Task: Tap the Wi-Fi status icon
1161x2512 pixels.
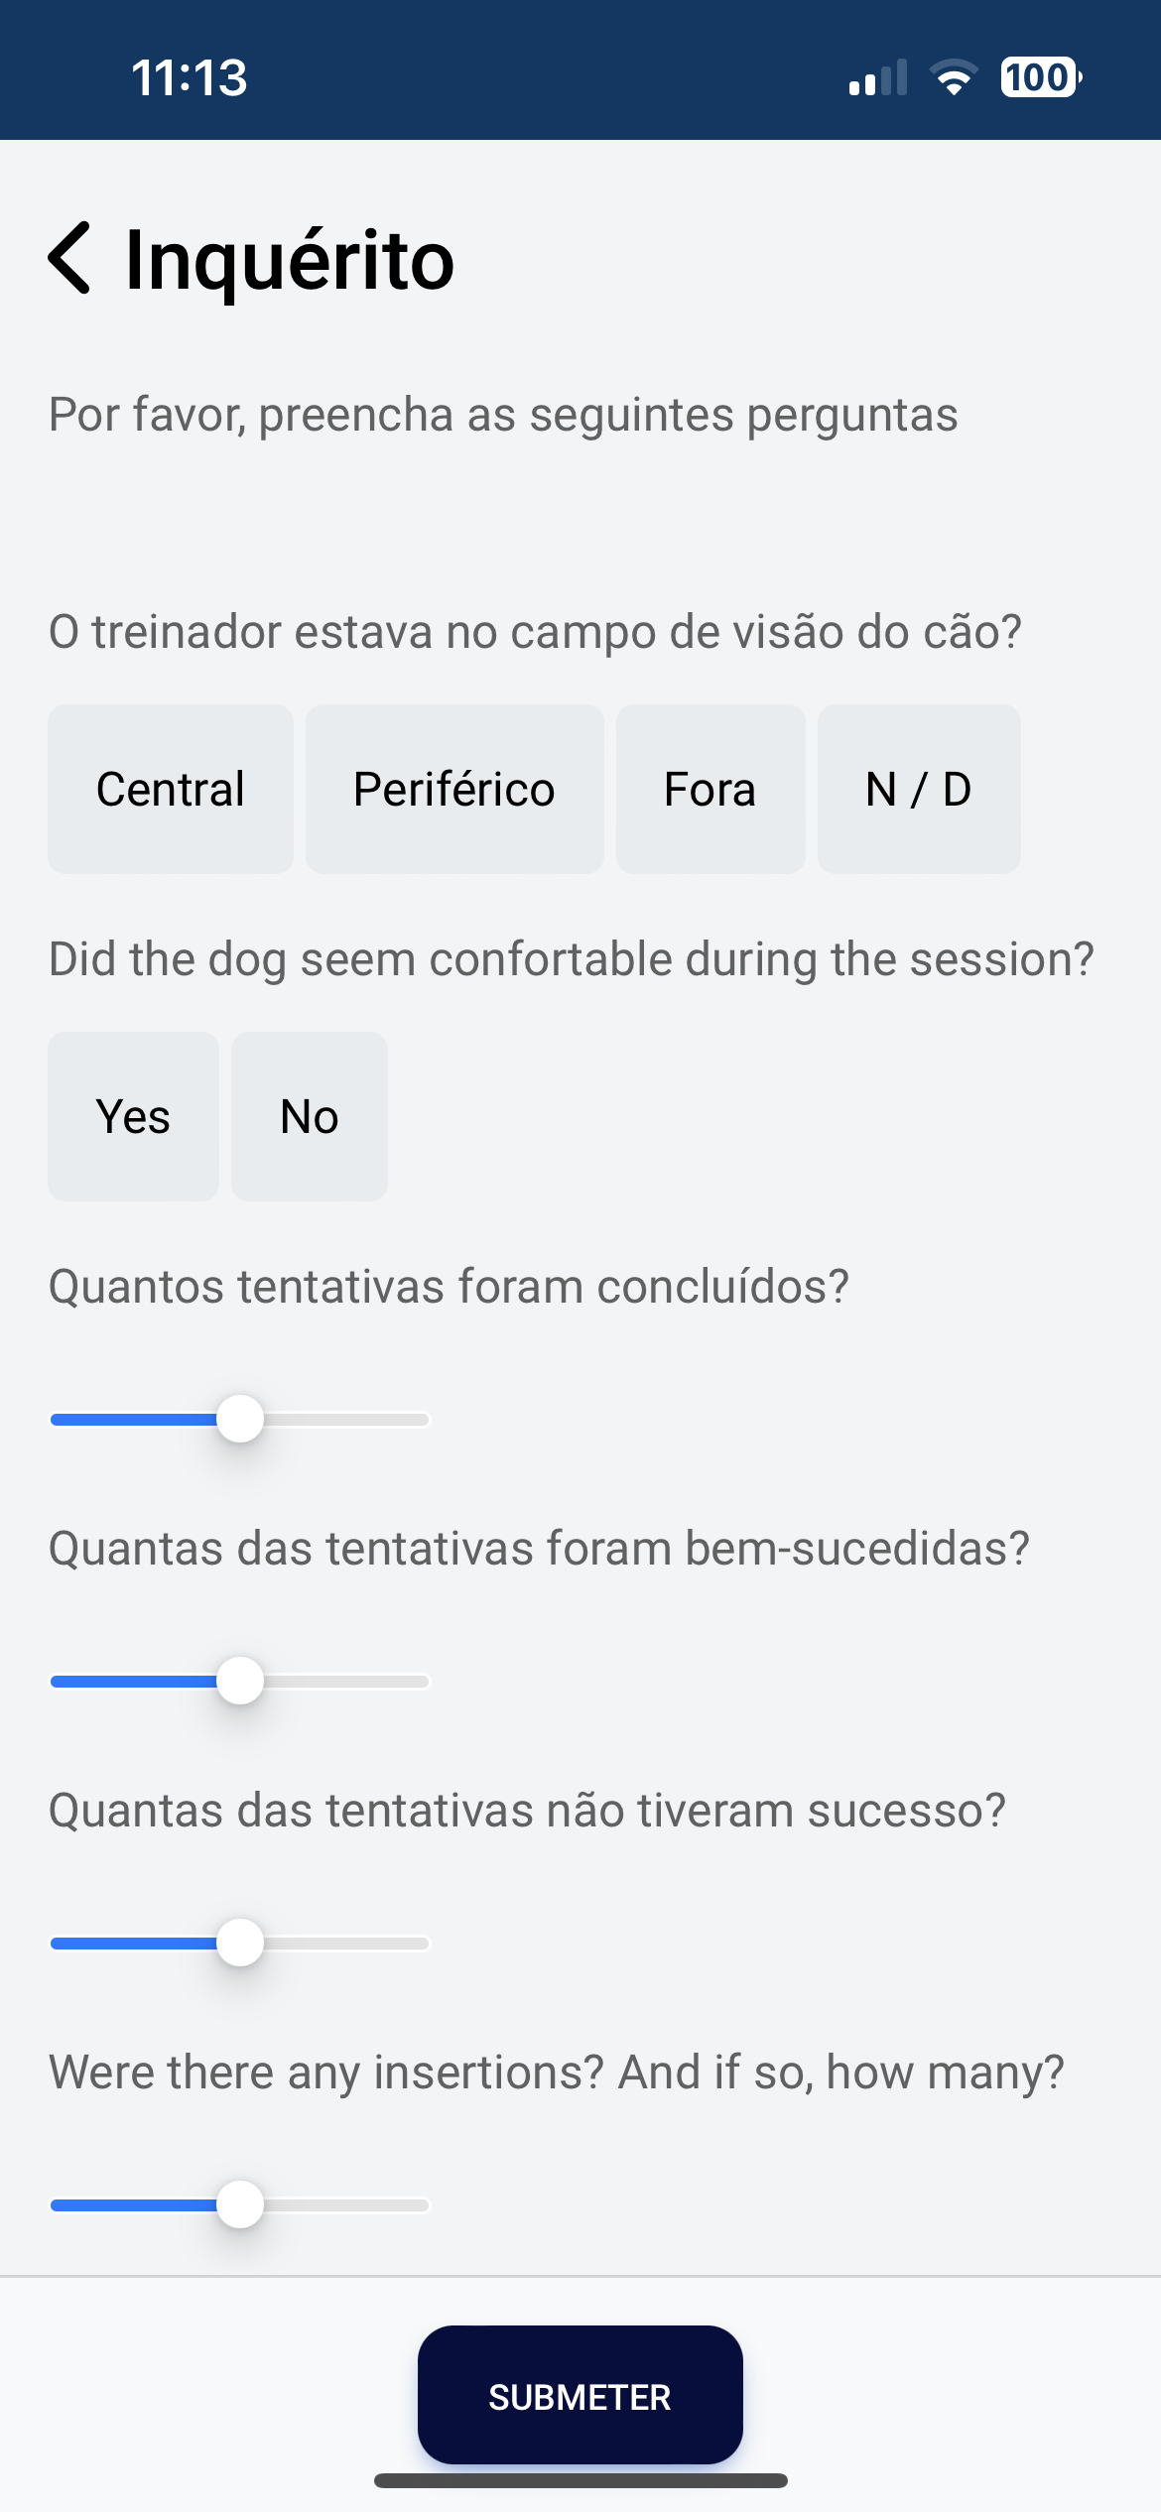Action: tap(954, 77)
